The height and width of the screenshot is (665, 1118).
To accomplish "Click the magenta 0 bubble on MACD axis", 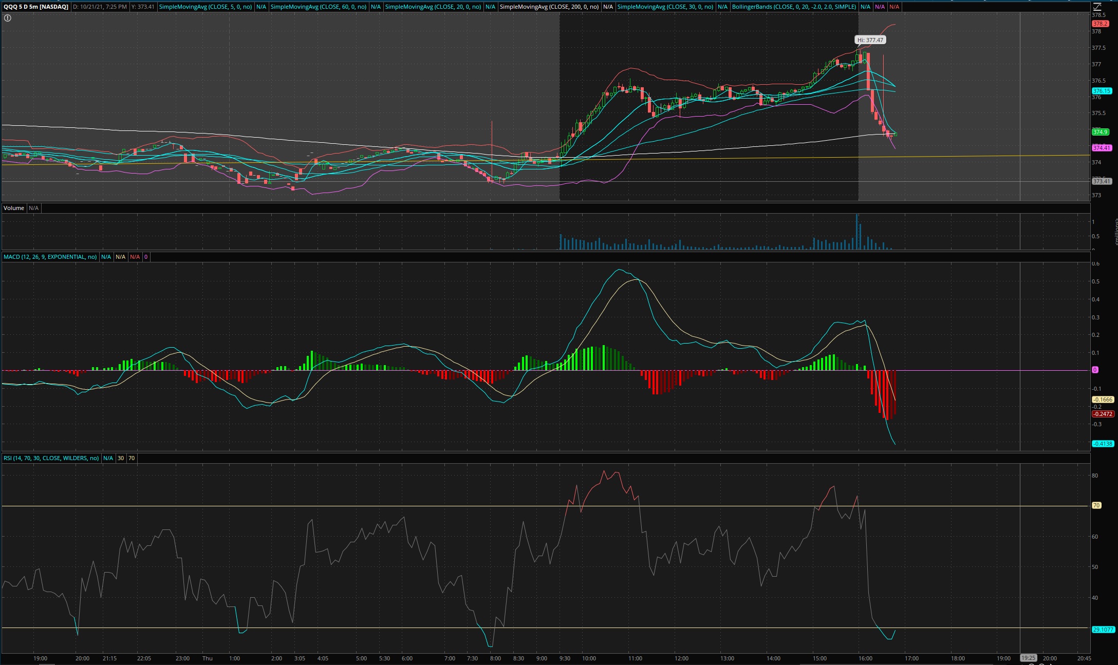I will click(1095, 370).
